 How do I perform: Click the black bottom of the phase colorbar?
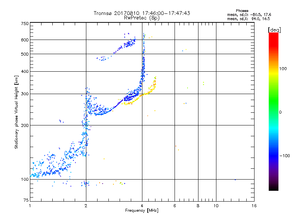(x=274, y=188)
